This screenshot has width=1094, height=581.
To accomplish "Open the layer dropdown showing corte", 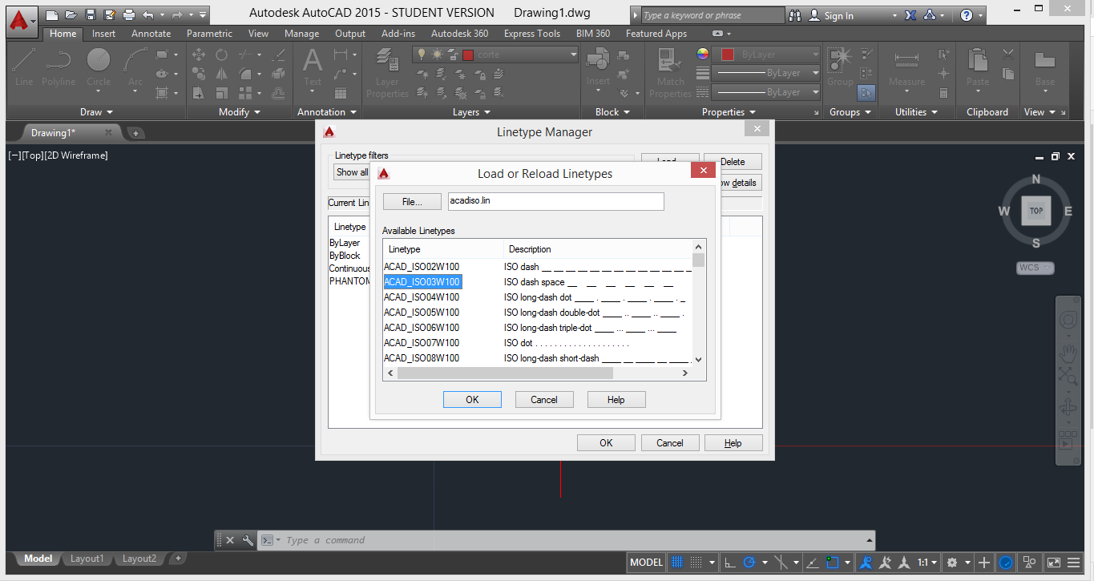I will click(573, 54).
